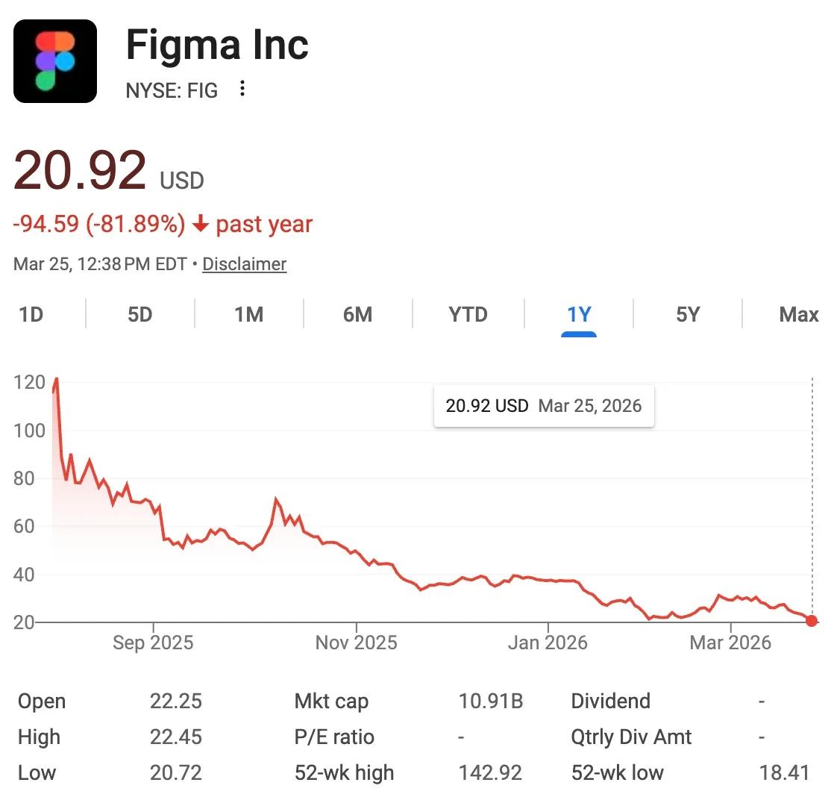Open the three-dot overflow menu

tap(242, 89)
